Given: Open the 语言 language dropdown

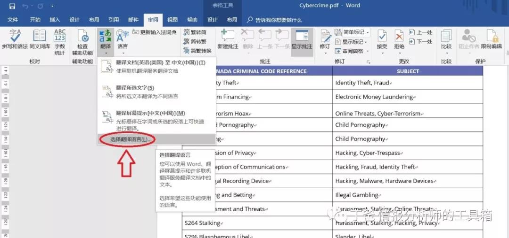Looking at the screenshot, I should pos(123,42).
